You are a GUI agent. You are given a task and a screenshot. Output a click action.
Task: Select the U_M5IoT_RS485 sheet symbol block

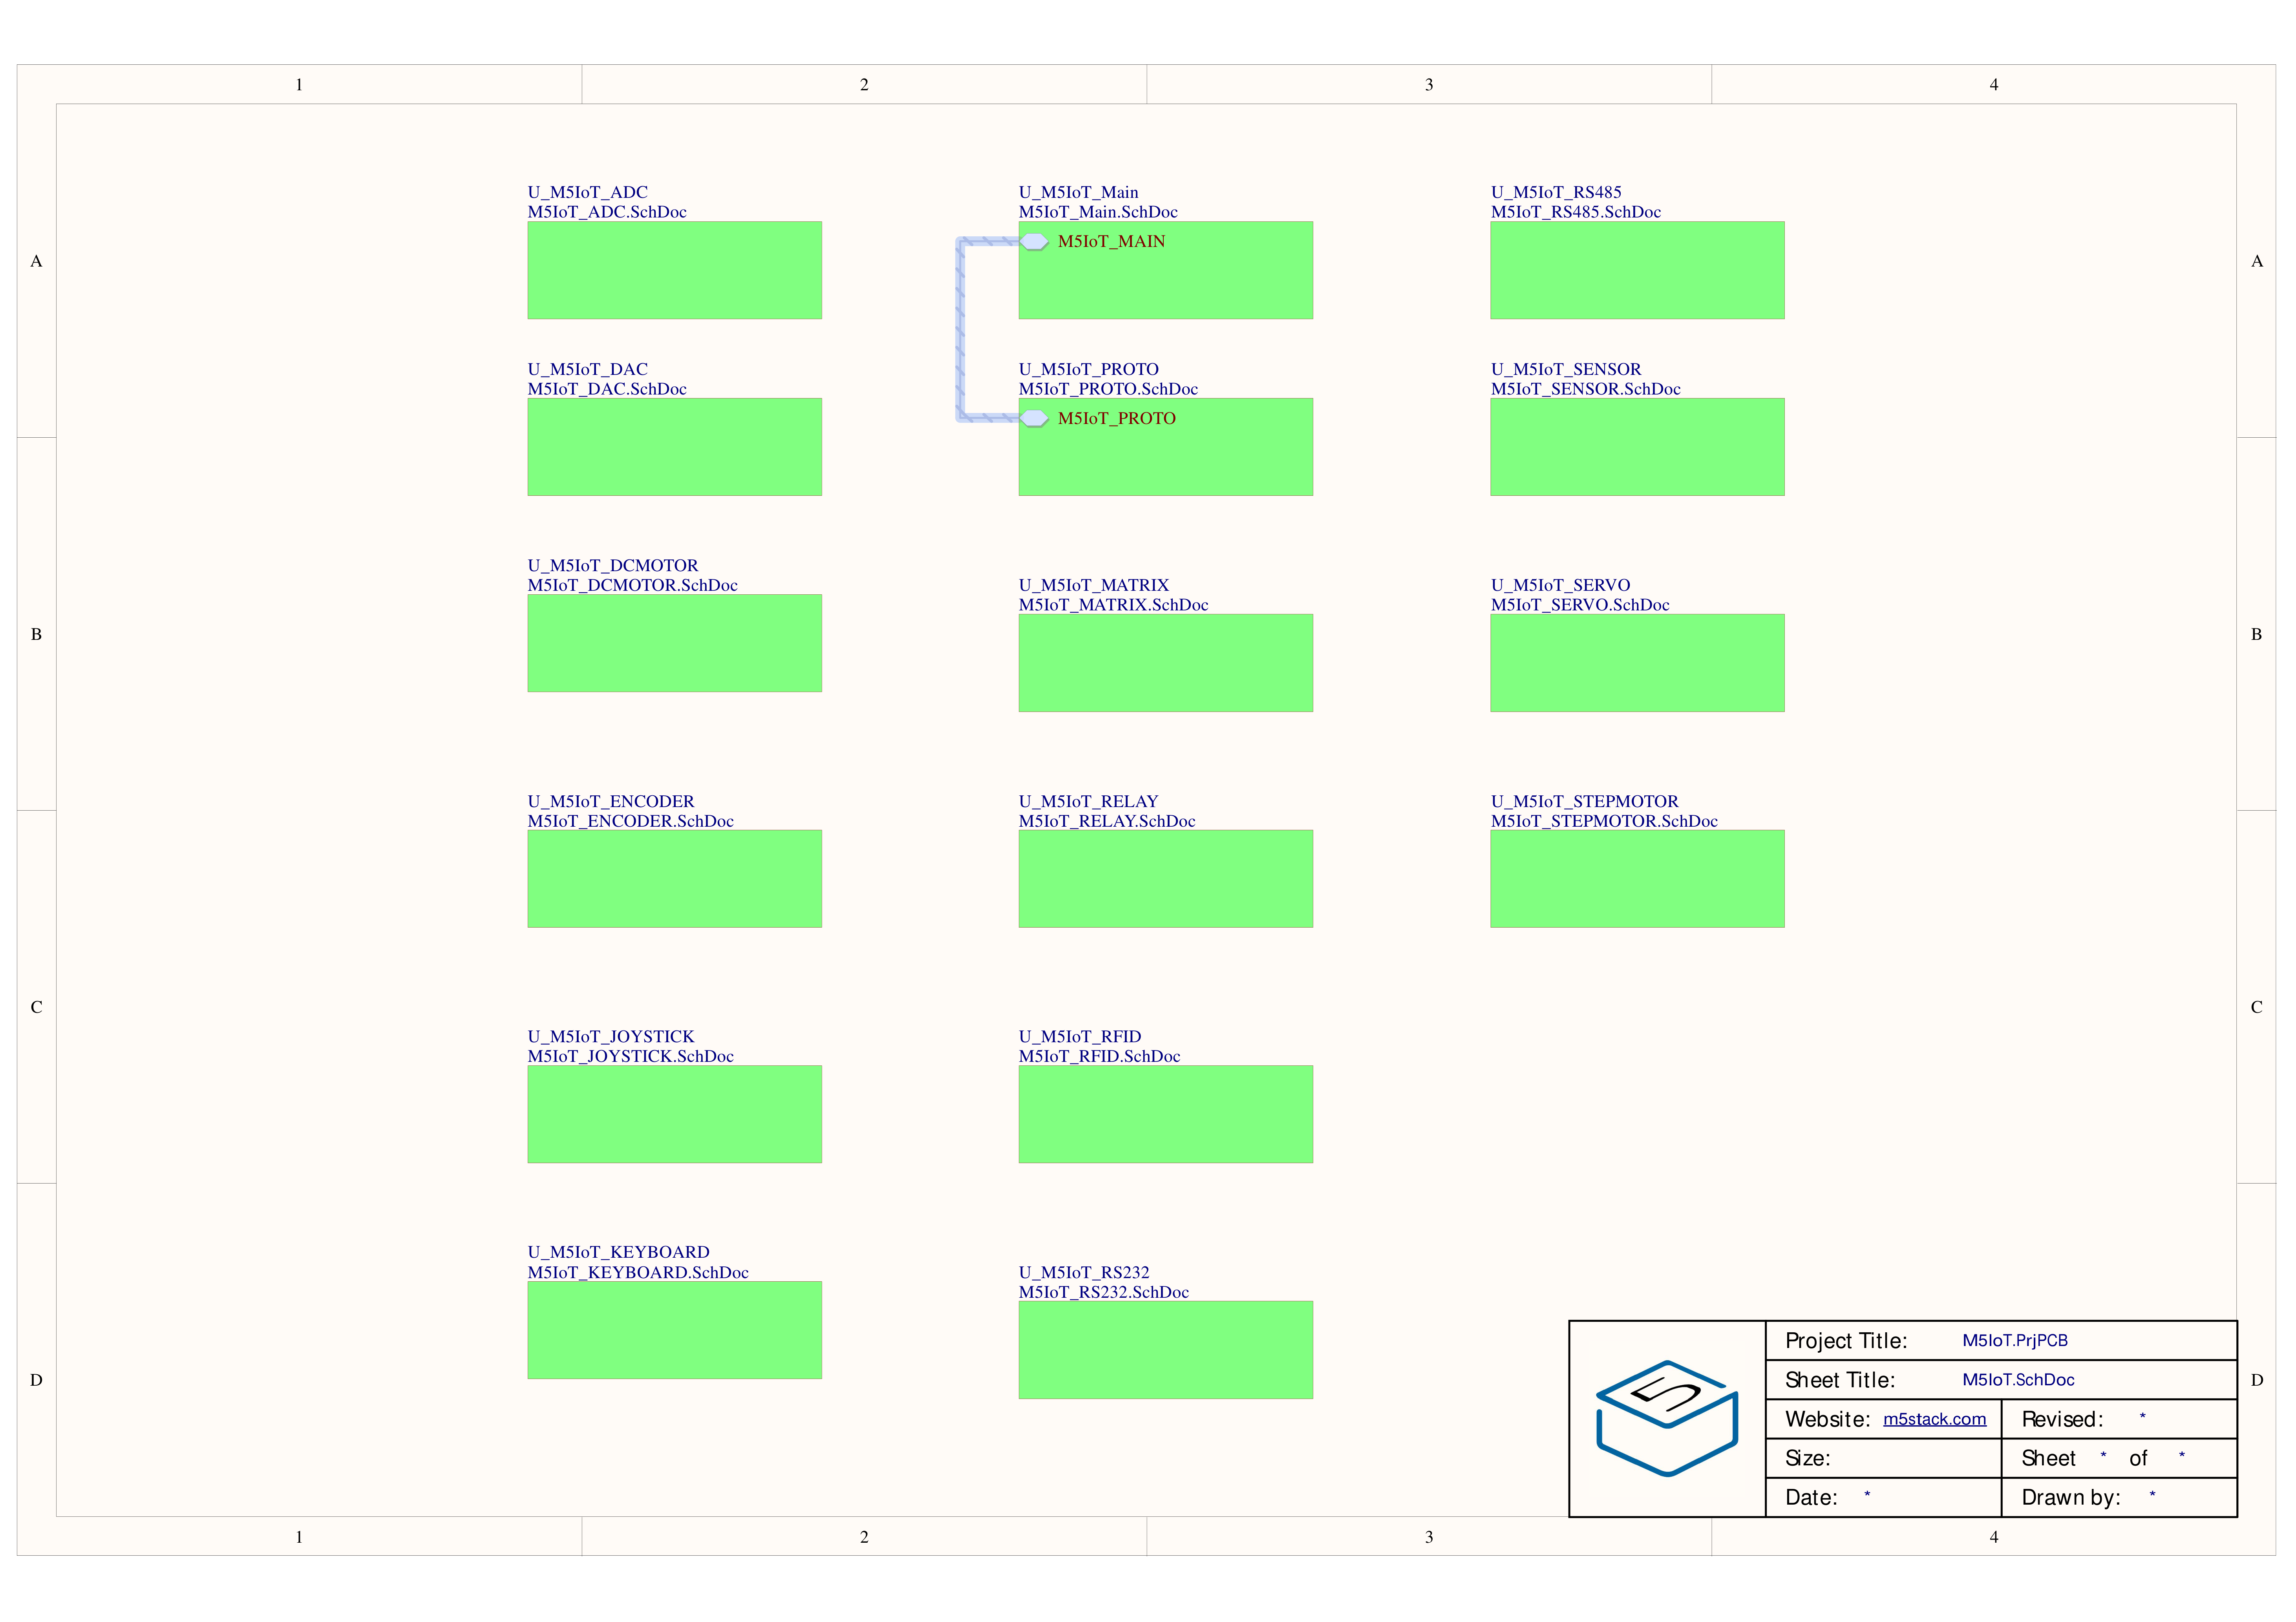pyautogui.click(x=1637, y=270)
